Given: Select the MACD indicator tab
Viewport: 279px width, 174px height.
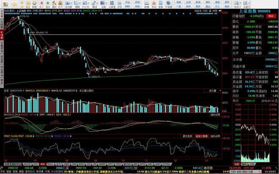Looking at the screenshot, I should tap(27, 164).
